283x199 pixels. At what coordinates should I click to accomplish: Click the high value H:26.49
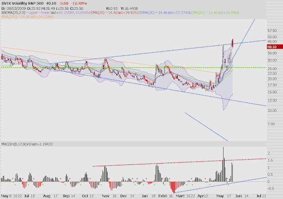click(48, 8)
